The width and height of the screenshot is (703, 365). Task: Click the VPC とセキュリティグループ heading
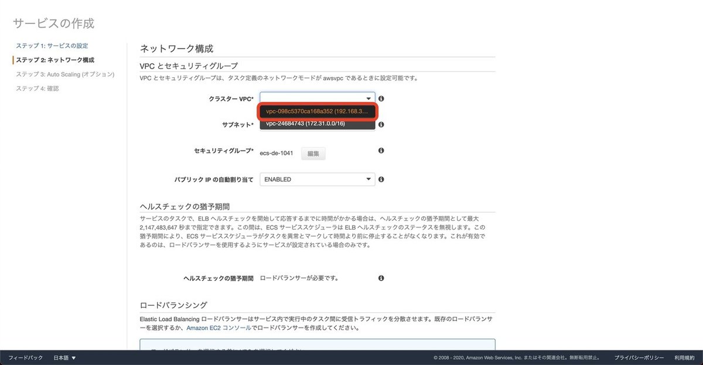click(189, 66)
